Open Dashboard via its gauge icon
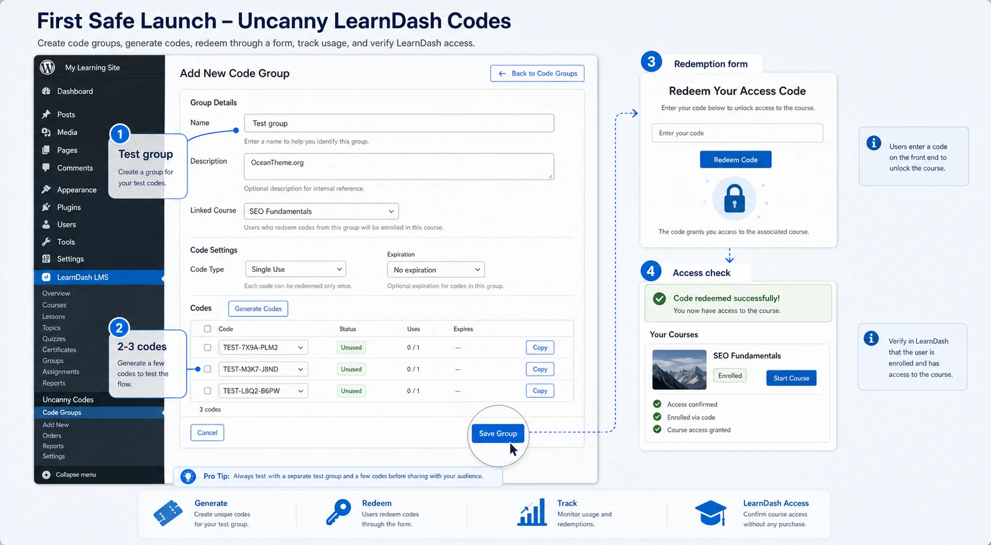The width and height of the screenshot is (991, 545). [46, 91]
